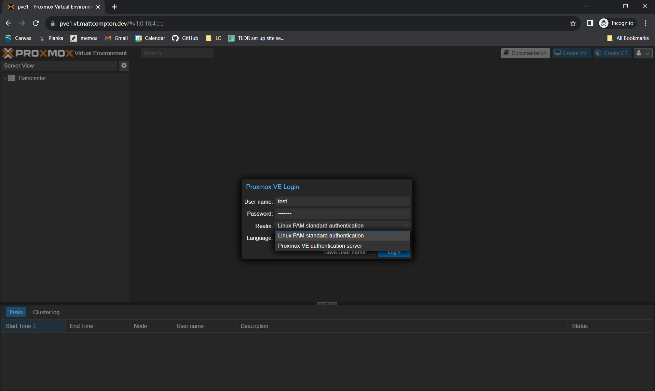Image resolution: width=655 pixels, height=391 pixels.
Task: Open the Calendar bookmark
Action: (150, 38)
